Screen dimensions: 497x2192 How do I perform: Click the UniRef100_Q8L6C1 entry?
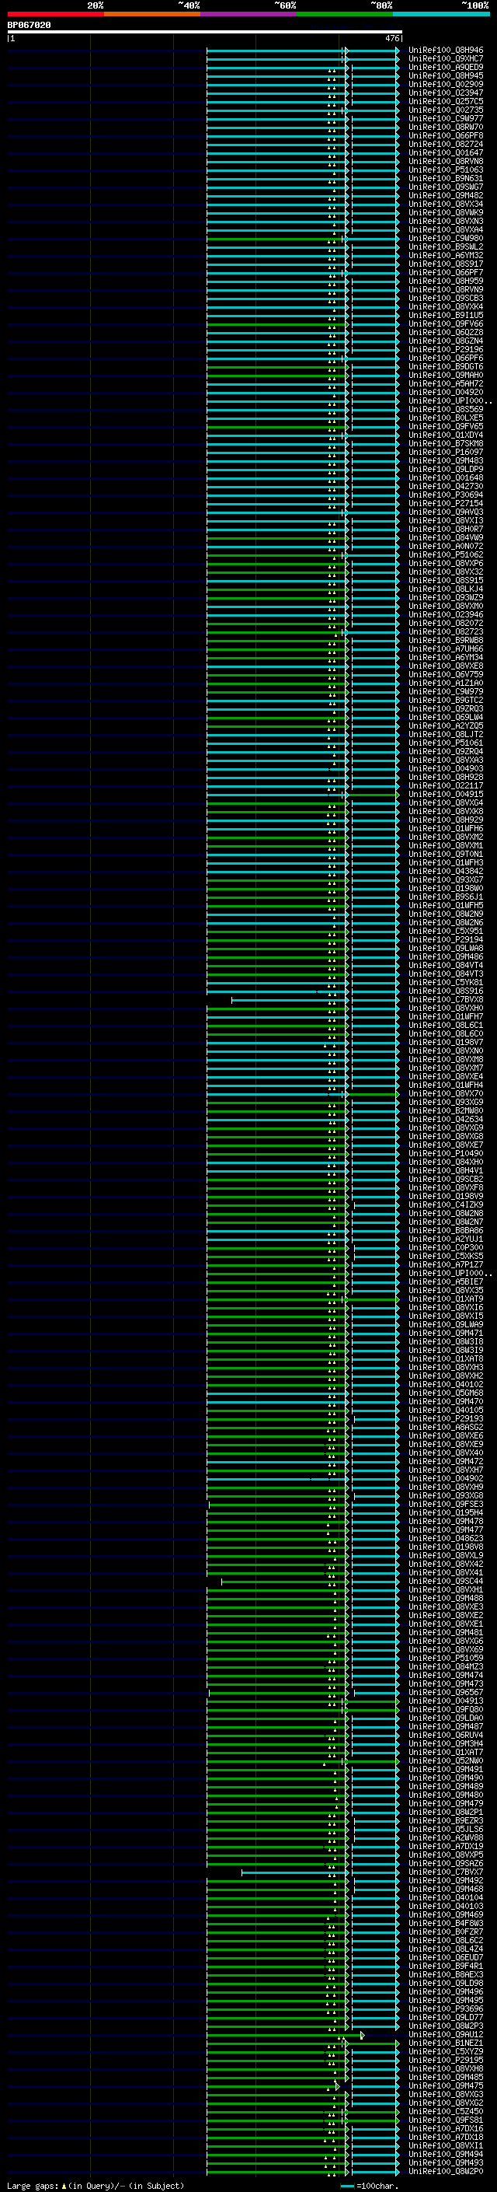[x=446, y=1025]
